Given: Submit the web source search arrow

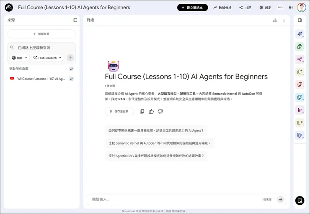Looking at the screenshot, I should point(70,58).
